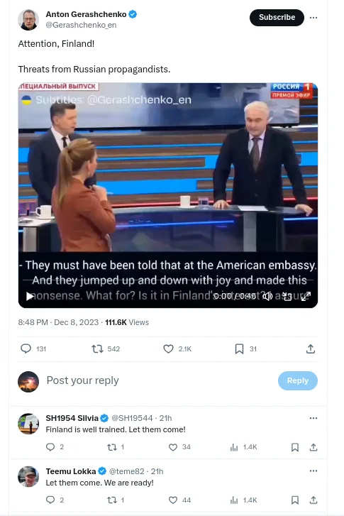Open more options on SH1954 Silvia's reply

click(314, 418)
